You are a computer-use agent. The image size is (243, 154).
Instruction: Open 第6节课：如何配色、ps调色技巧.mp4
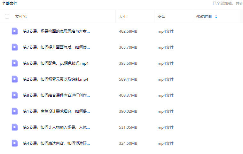(x=56, y=63)
